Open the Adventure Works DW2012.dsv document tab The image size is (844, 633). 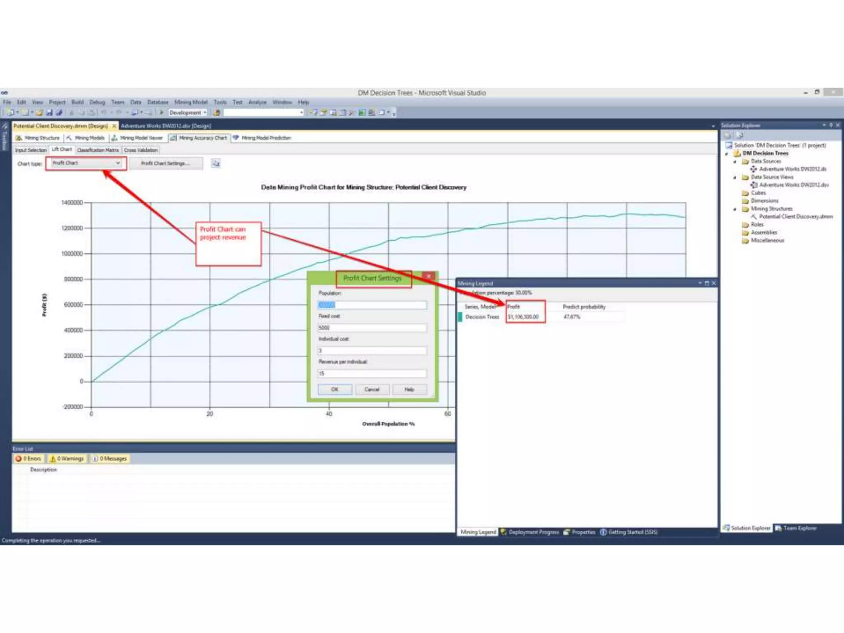tap(166, 126)
